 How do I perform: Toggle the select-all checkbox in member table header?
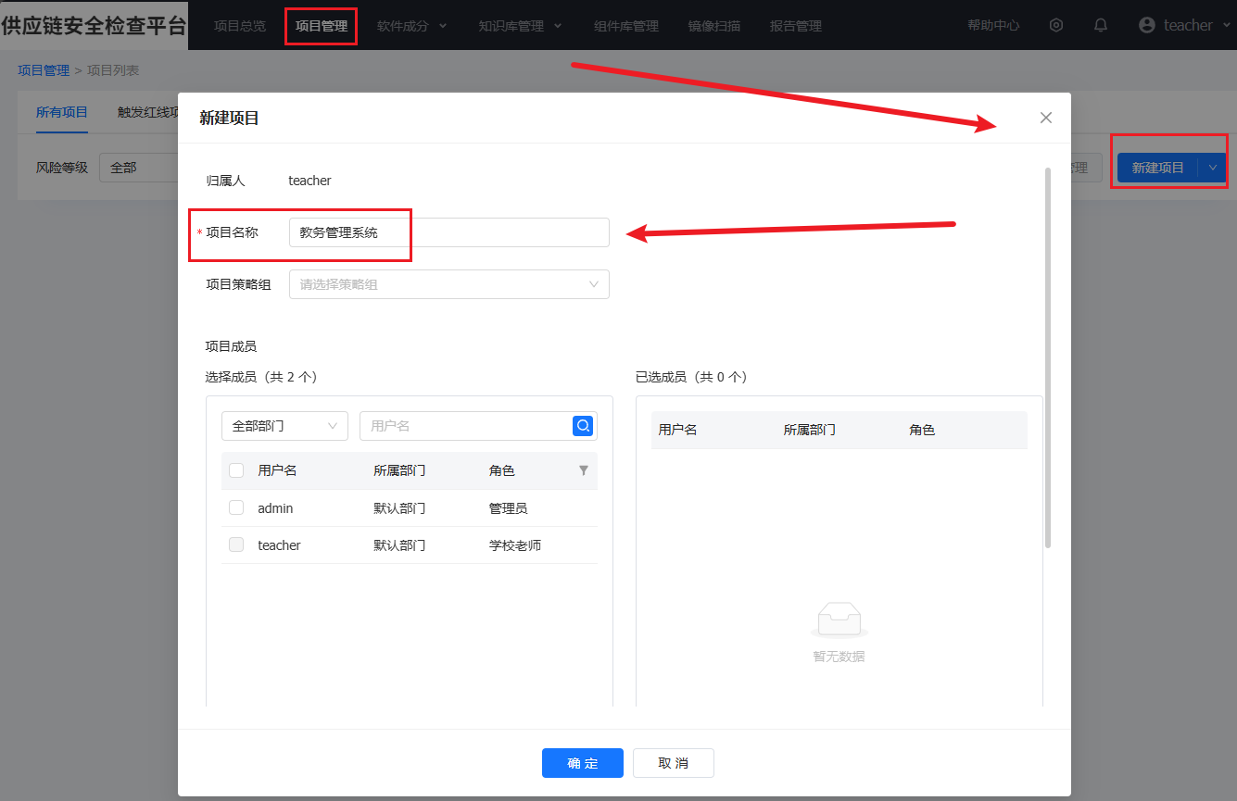click(x=236, y=470)
